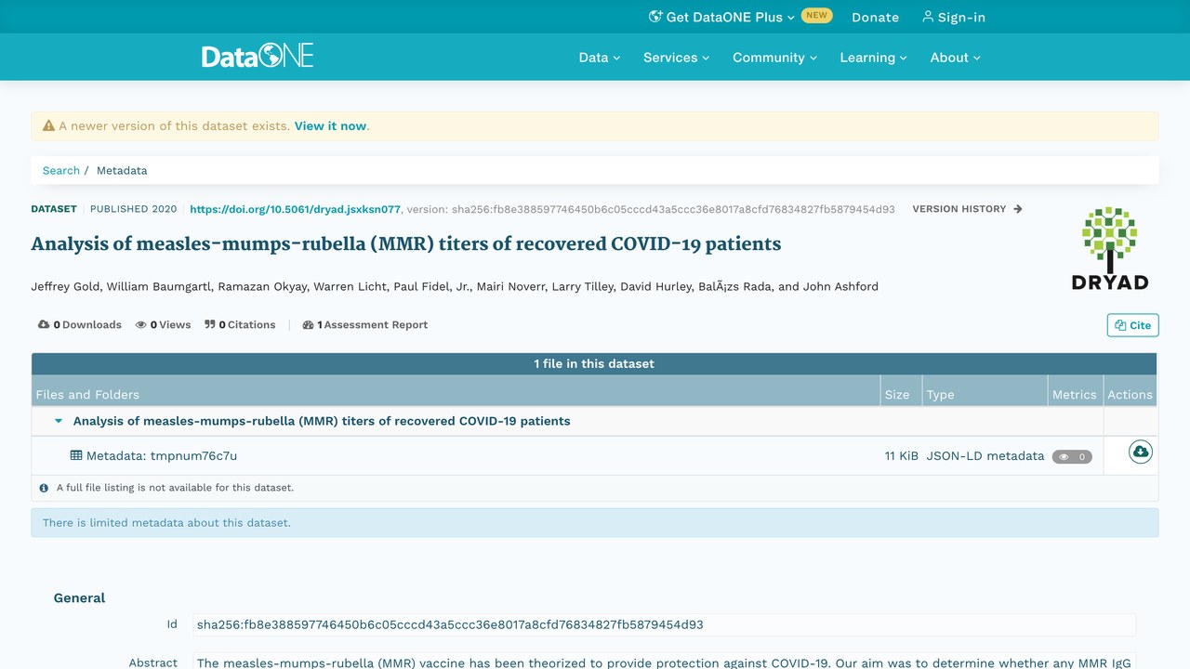Click the Metadata breadcrumb item
The image size is (1190, 669).
[122, 170]
